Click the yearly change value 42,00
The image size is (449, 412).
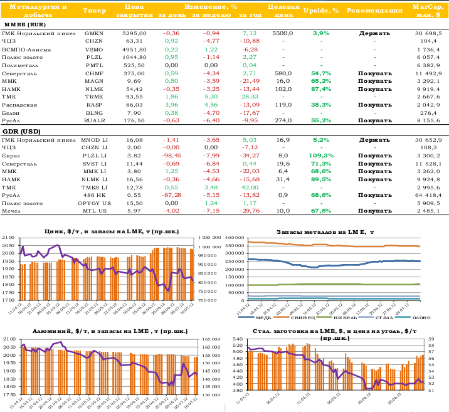click(x=250, y=188)
